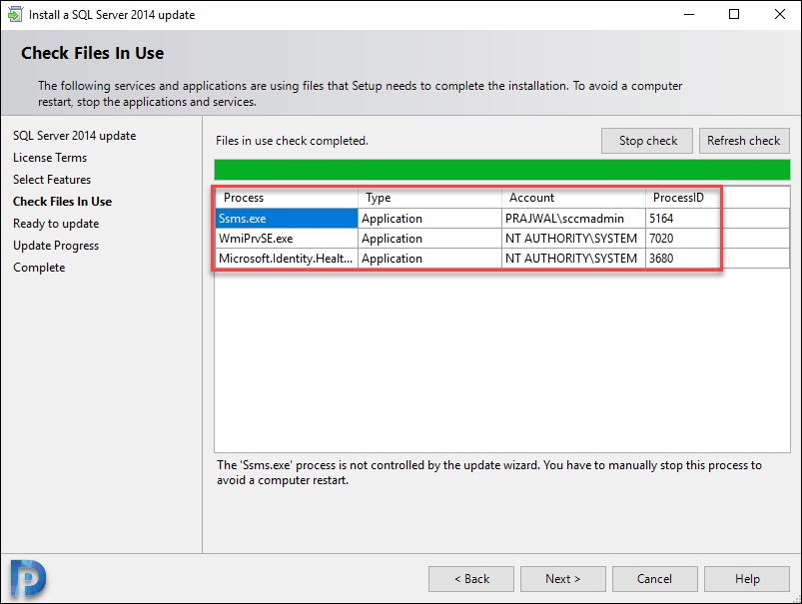The image size is (802, 604).
Task: Sort by the Process column header
Action: point(287,198)
